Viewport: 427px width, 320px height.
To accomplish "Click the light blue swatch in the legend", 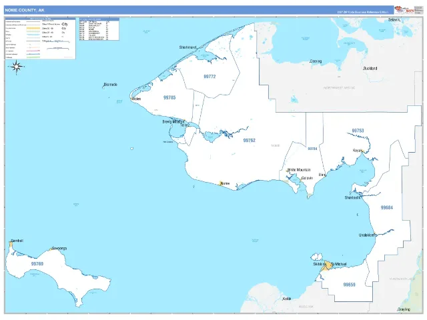I will tap(33, 35).
